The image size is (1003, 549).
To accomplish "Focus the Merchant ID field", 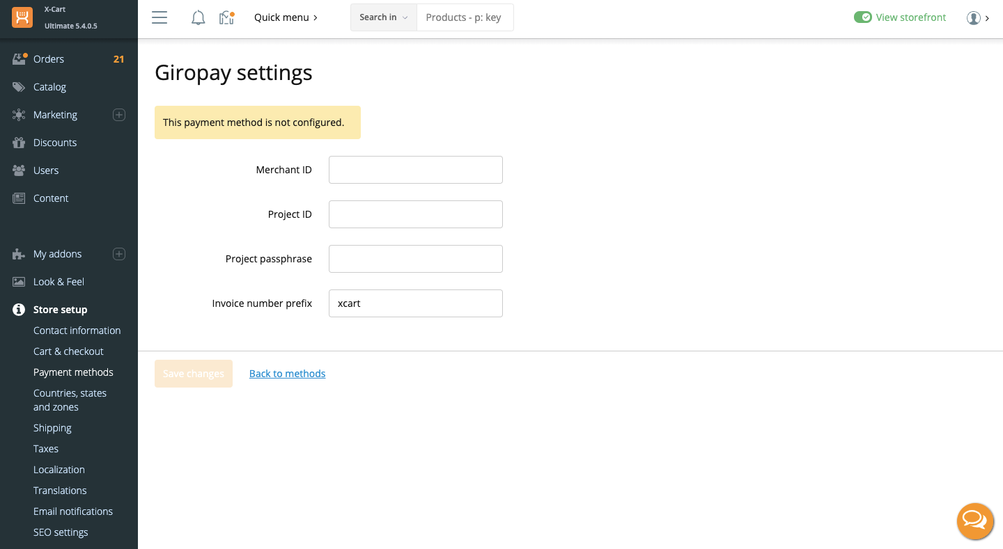I will (415, 170).
